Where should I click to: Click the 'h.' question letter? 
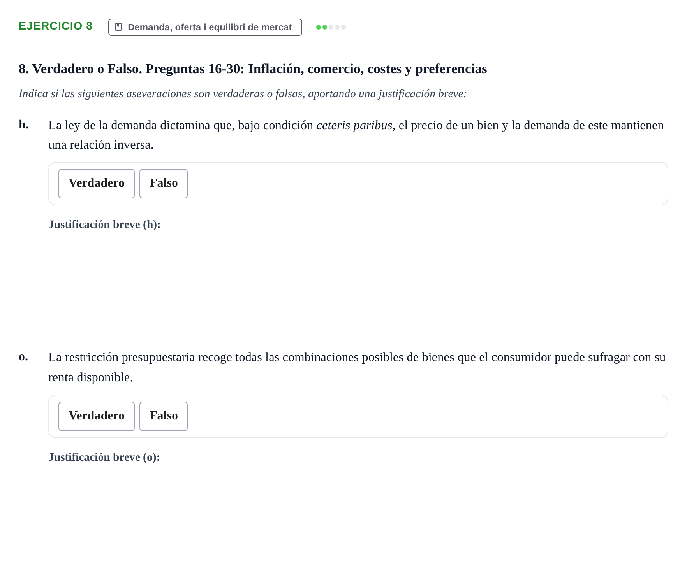(x=24, y=125)
